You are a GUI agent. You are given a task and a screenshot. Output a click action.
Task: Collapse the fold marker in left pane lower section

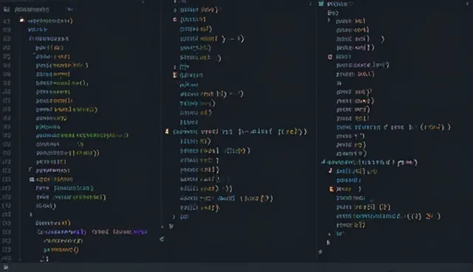point(30,170)
